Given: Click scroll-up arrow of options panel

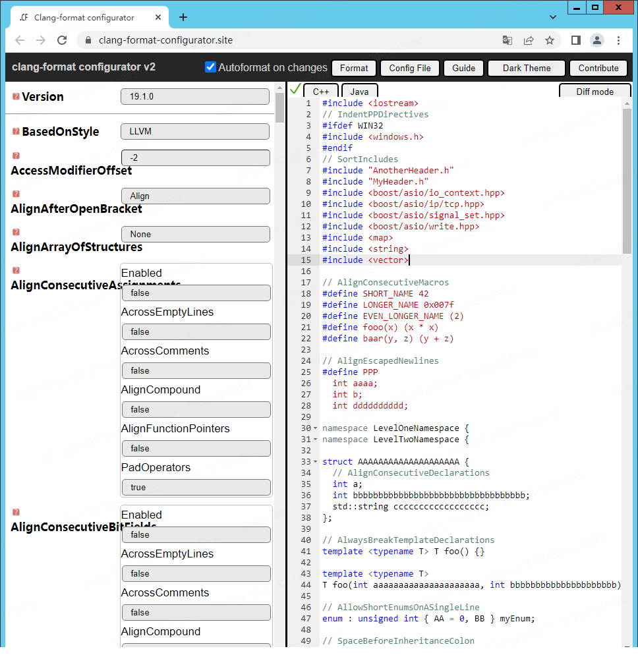Looking at the screenshot, I should coord(280,88).
